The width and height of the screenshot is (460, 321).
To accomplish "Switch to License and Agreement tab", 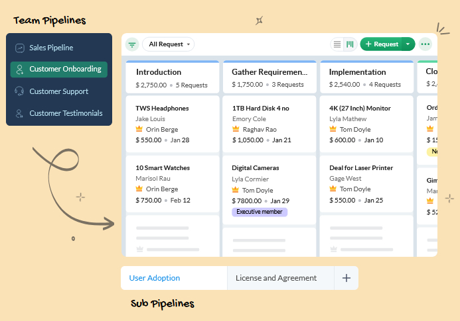I will click(x=281, y=278).
